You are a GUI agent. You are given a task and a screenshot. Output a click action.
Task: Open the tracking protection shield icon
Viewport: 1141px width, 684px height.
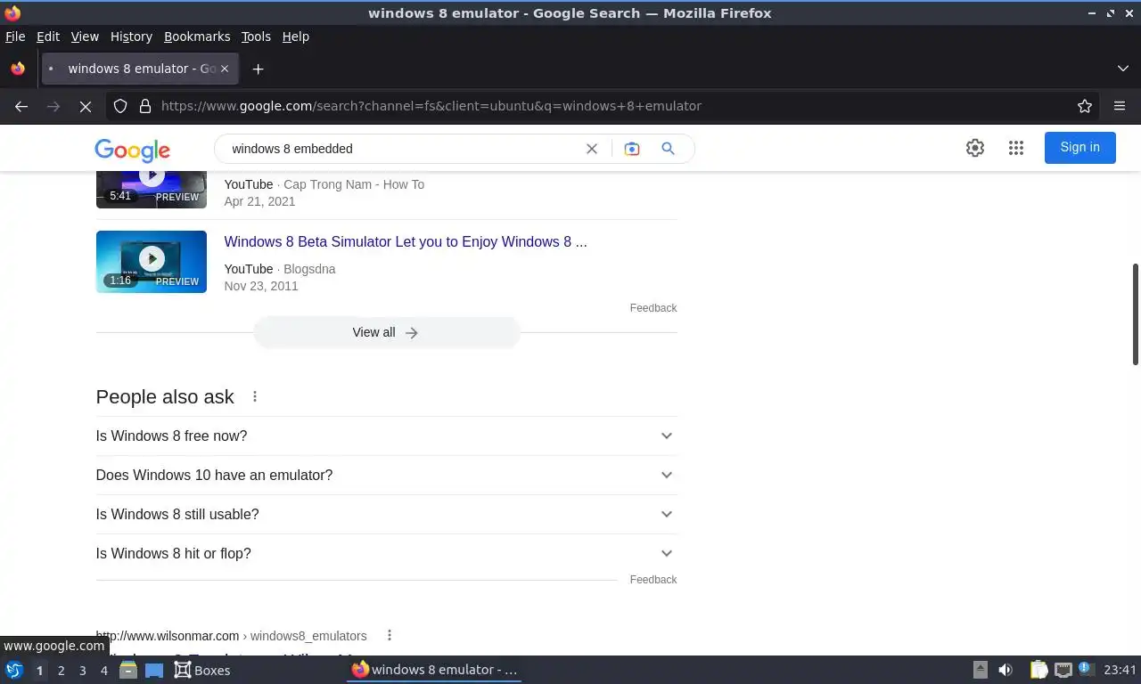(x=120, y=106)
